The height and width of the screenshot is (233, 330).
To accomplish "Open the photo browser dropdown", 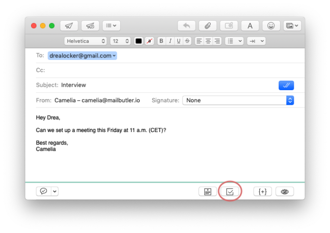I will (x=292, y=25).
